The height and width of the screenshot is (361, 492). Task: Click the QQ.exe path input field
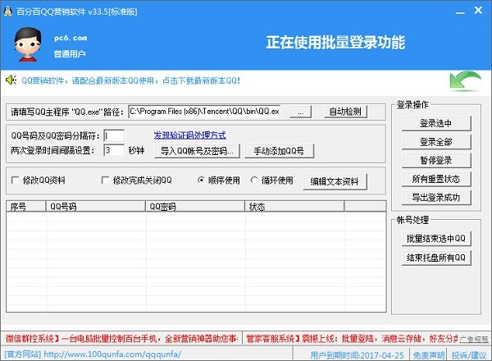(204, 112)
